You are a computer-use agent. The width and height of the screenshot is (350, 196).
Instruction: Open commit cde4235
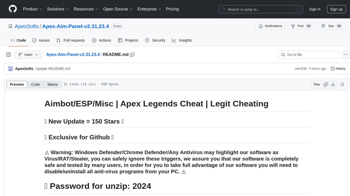[301, 68]
